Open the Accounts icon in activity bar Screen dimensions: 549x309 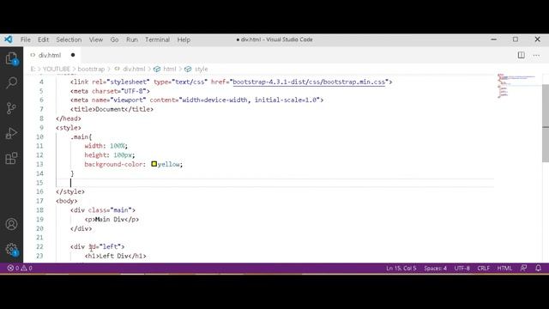click(x=11, y=224)
